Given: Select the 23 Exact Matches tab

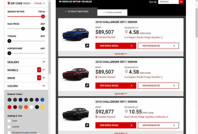Looking at the screenshot, I should tap(77, 11).
